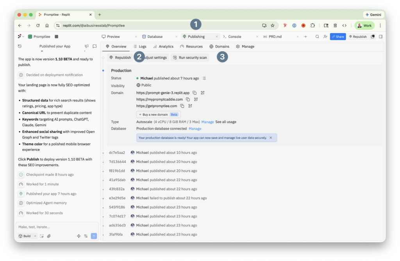Start a new chat in agent panel
The width and height of the screenshot is (400, 261).
[x=95, y=46]
